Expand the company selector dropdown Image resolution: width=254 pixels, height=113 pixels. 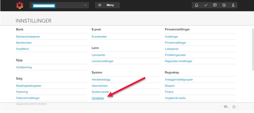59,5
